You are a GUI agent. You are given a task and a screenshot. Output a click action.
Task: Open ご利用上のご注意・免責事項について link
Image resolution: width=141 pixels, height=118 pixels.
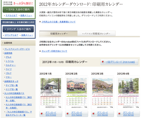coord(58,22)
